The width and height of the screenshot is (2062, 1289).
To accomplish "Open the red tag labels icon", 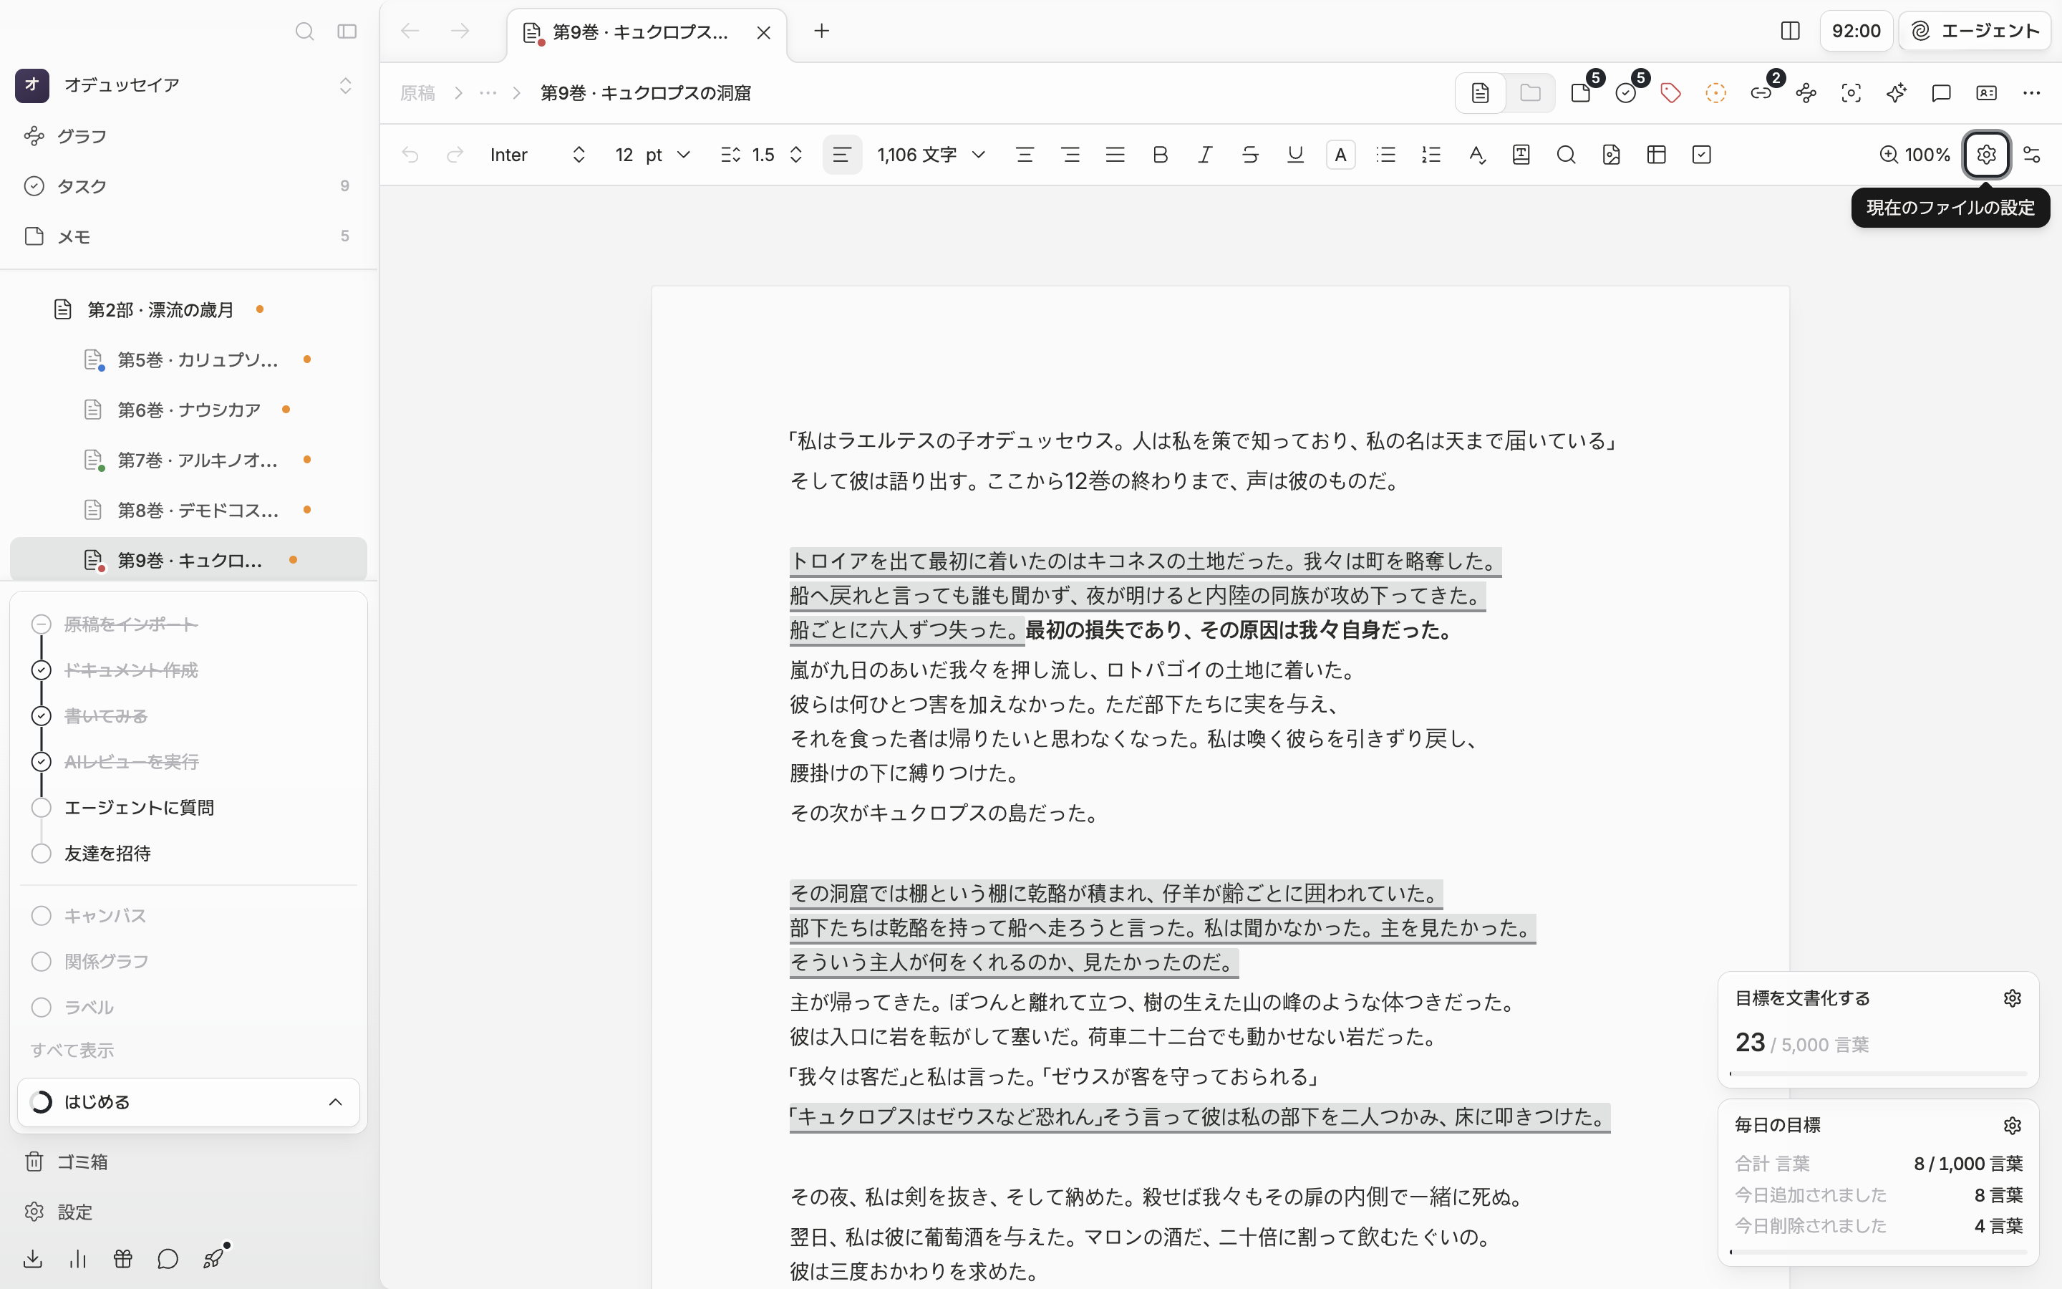I will click(x=1671, y=93).
